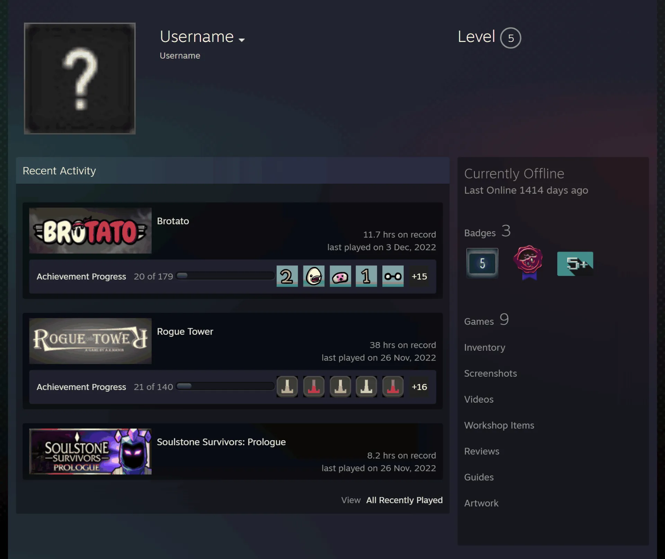Screen dimensions: 665x559
Task: Open the Username dropdown arrow
Action: [242, 40]
